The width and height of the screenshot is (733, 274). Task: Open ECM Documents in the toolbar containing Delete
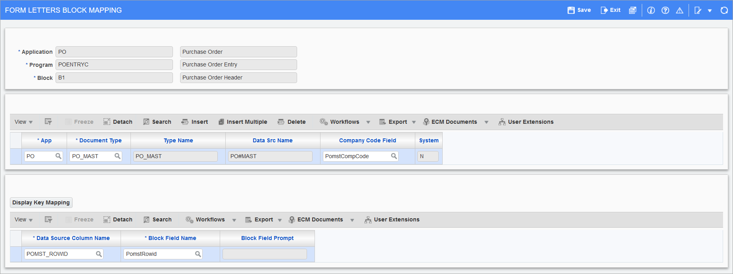tap(450, 122)
